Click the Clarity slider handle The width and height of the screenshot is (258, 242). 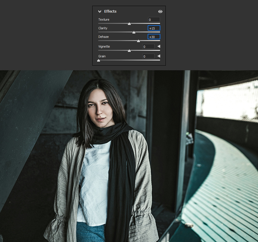pos(134,32)
